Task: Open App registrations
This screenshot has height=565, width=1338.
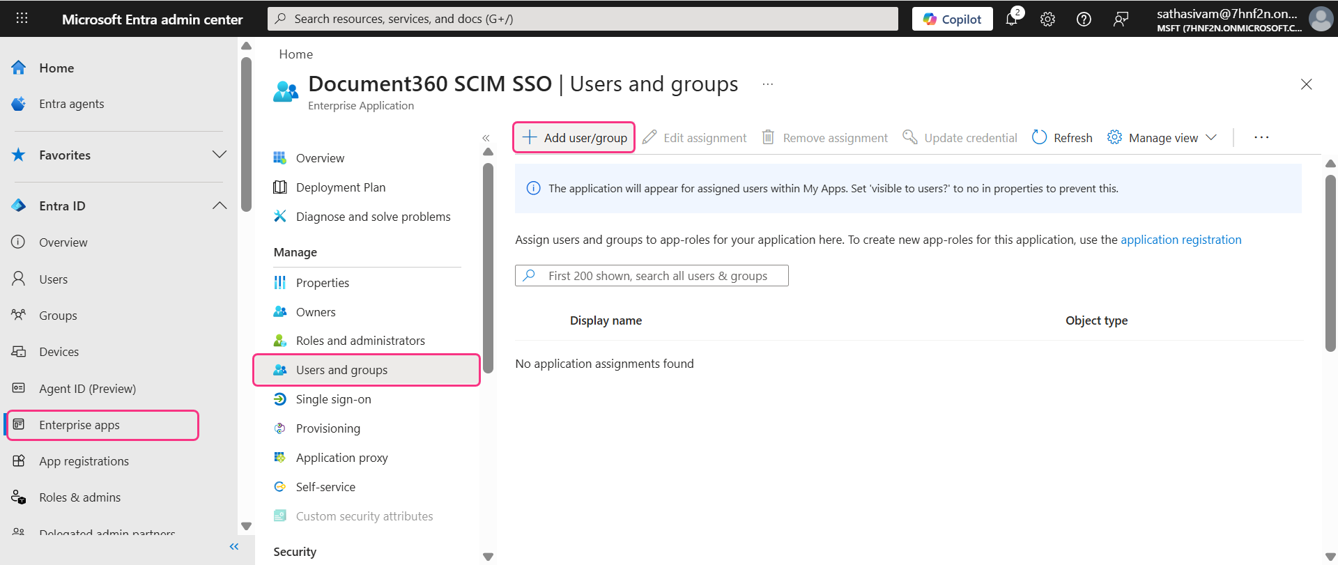Action: (84, 461)
